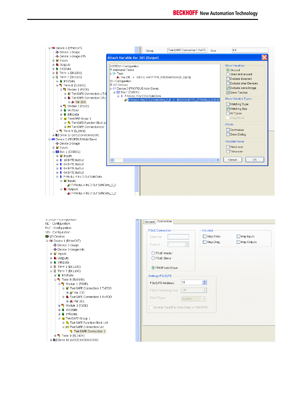The image size is (292, 413).
Task: Choose the FSoE Slave radio button
Action: pyautogui.click(x=153, y=258)
